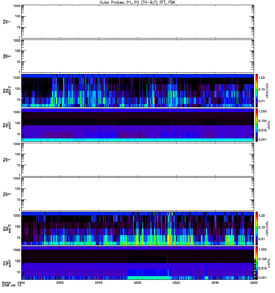Click the empty thc fff 2 plot panel

click(138, 194)
